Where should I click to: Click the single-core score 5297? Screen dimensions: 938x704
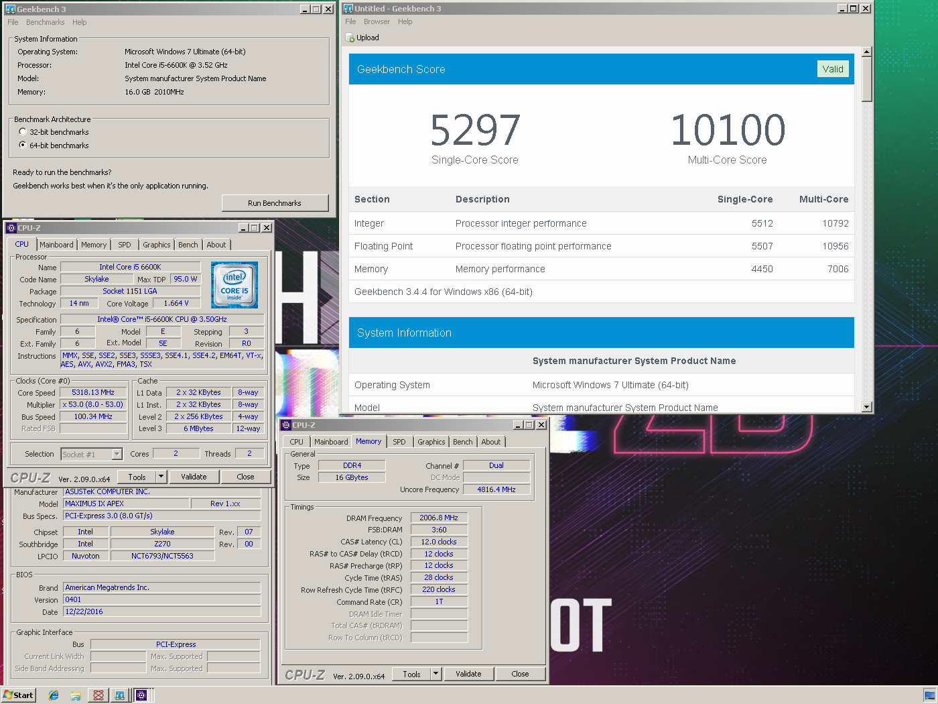point(475,130)
